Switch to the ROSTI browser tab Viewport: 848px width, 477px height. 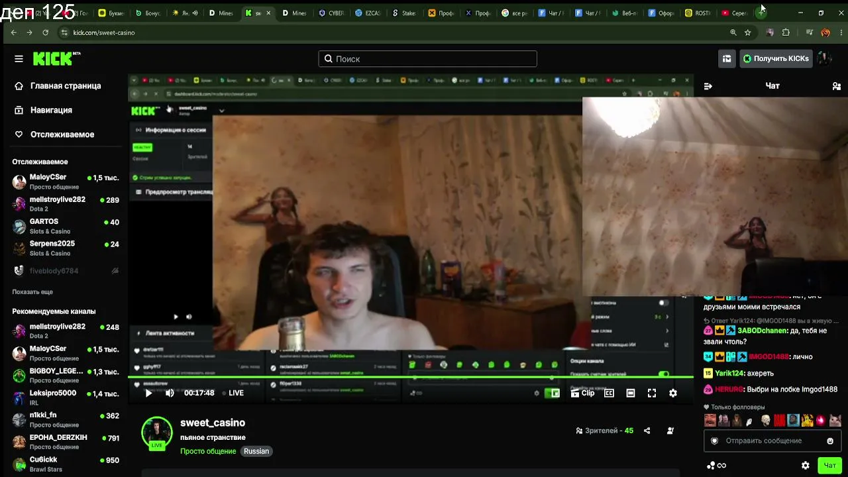(x=698, y=13)
